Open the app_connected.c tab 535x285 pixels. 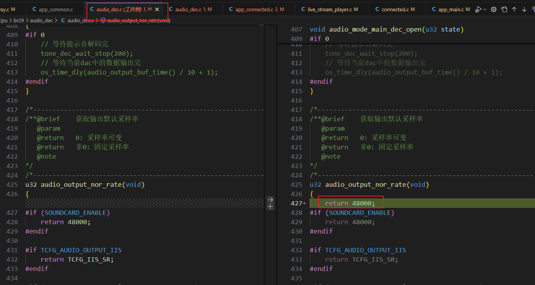pos(259,9)
